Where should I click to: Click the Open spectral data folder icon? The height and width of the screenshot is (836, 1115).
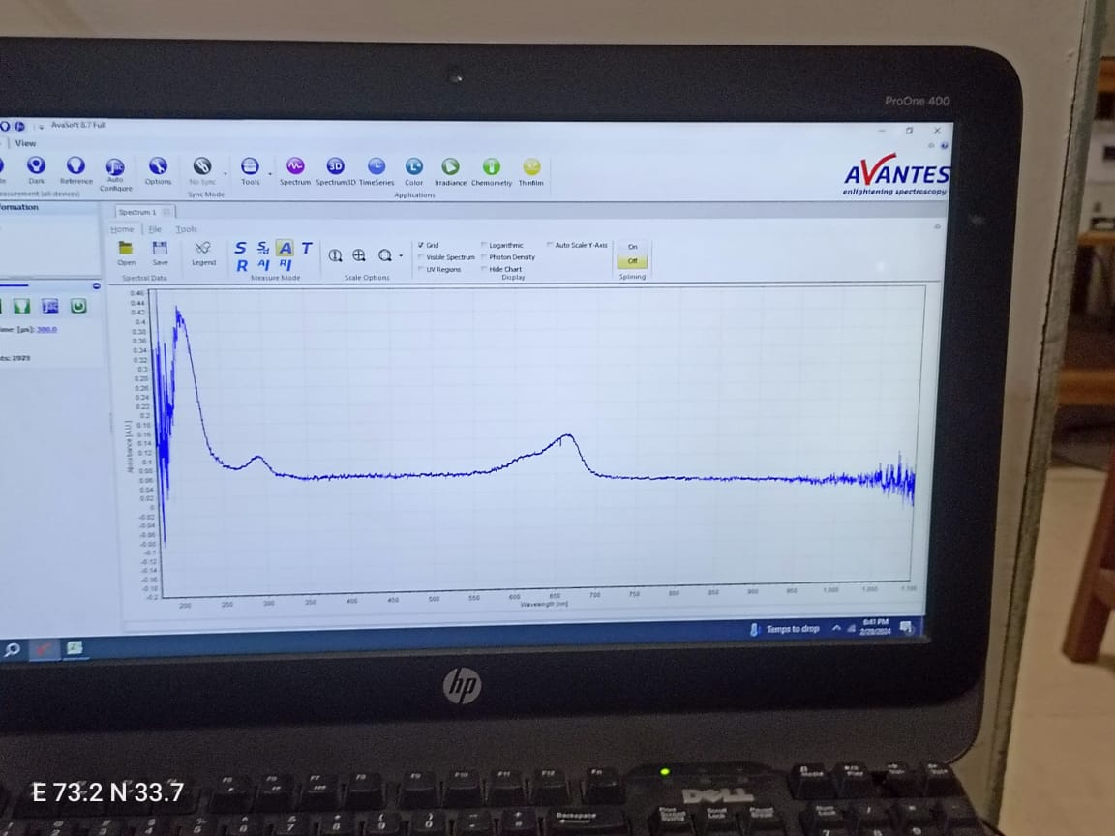126,248
